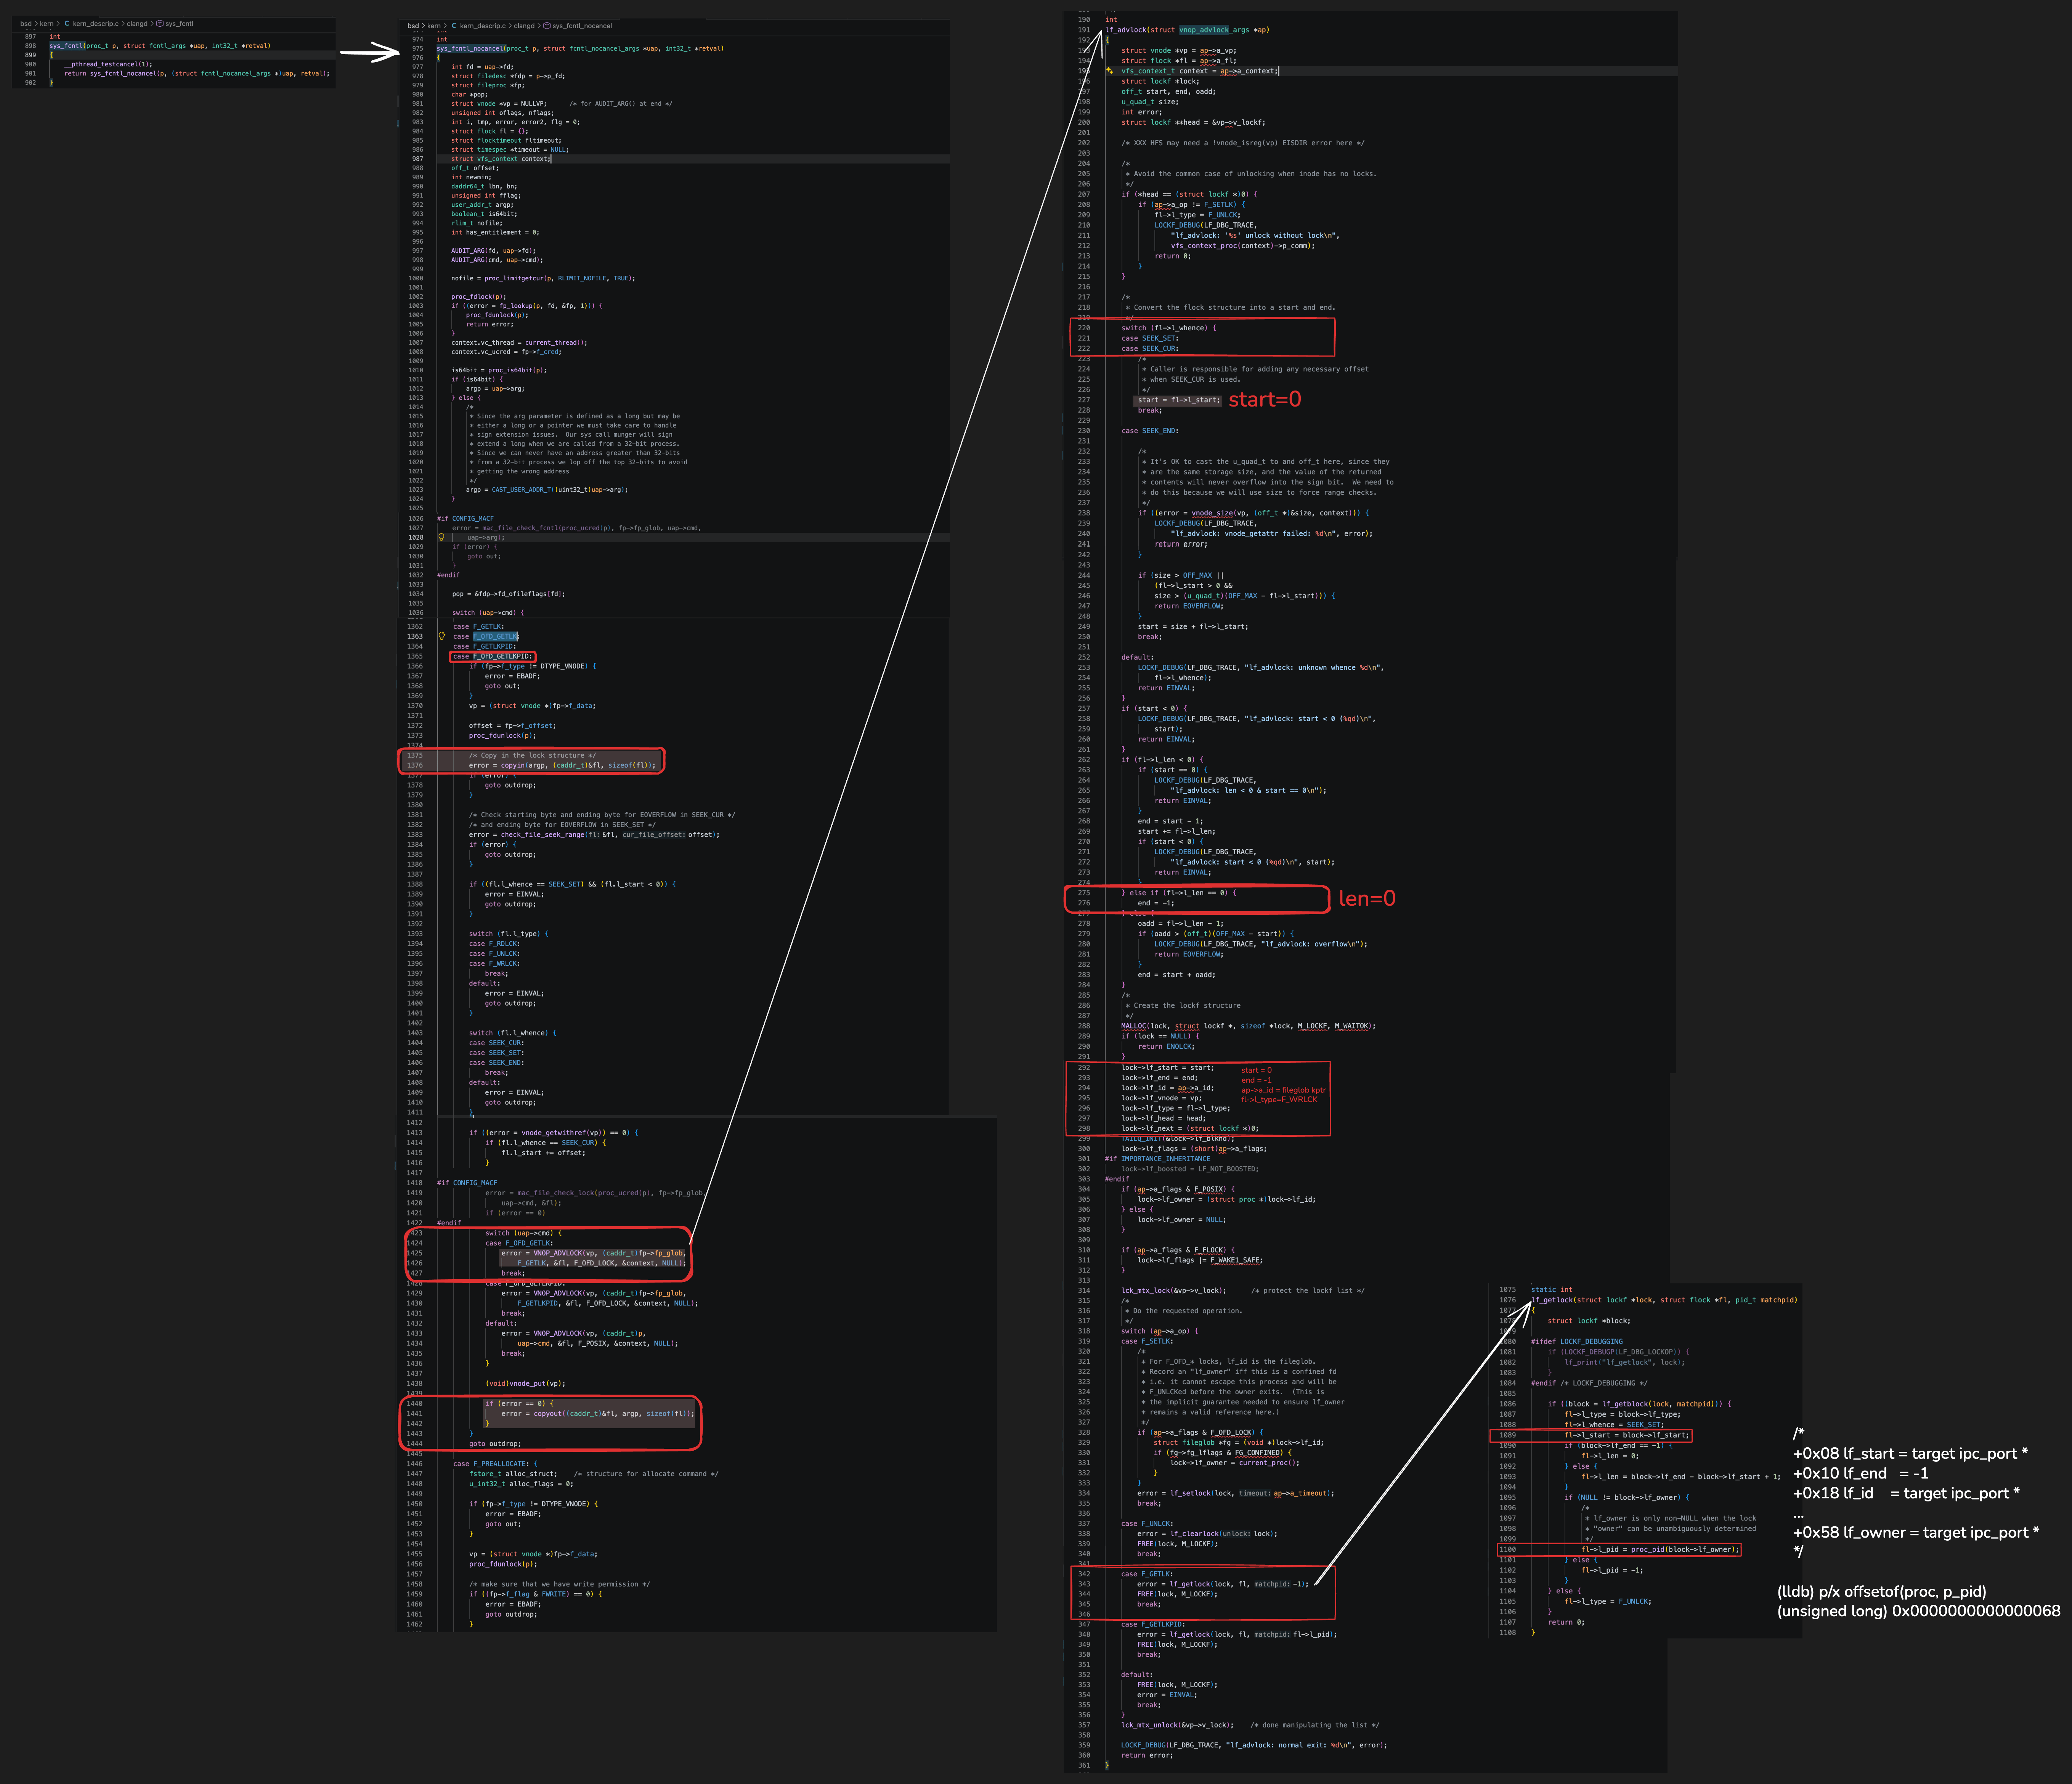2072x1784 pixels.
Task: Click line number 1375 in the gutter
Action: click(x=415, y=755)
